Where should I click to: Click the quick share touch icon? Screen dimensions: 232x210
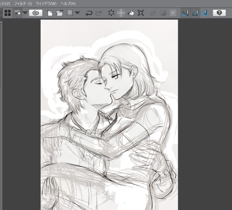tap(17, 13)
